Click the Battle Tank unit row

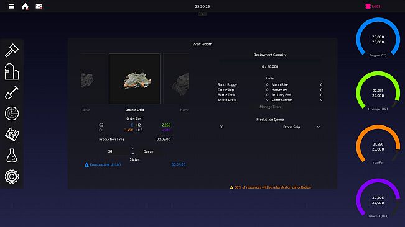click(243, 95)
